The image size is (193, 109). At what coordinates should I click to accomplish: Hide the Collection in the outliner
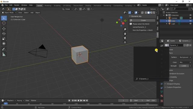click(x=190, y=15)
